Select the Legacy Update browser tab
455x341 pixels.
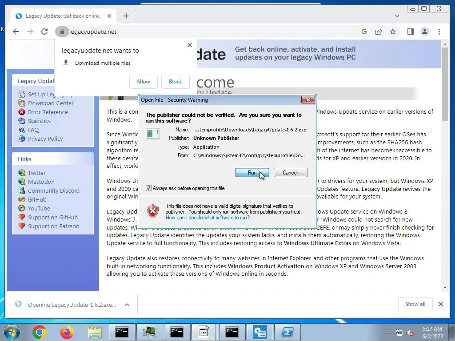pos(63,16)
